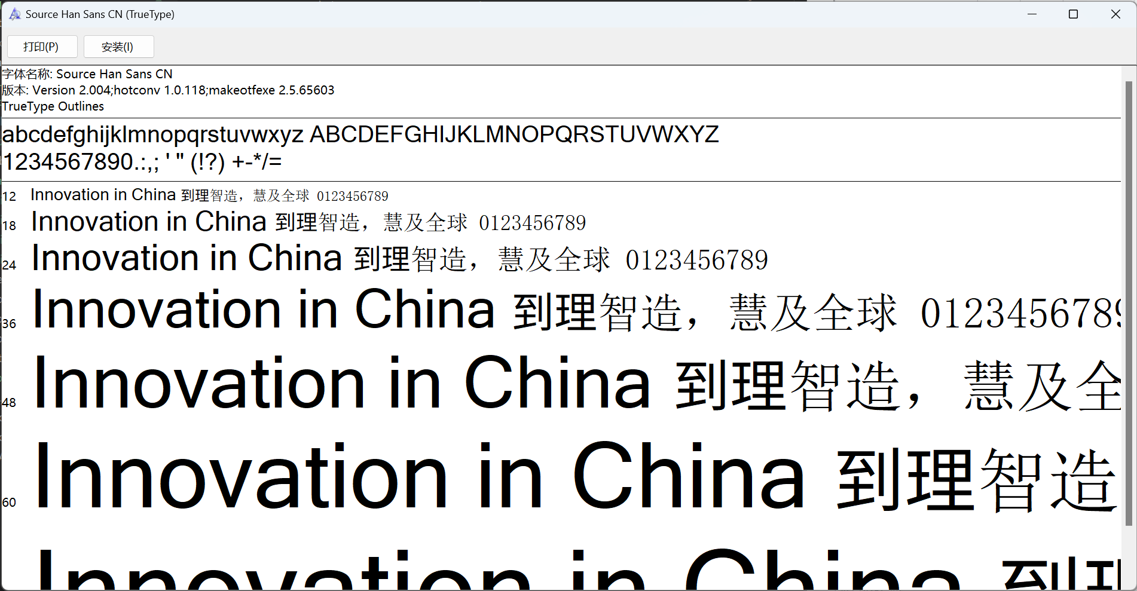Screen dimensions: 1137x591
Task: Click the lowercase and uppercase alphabet sample line
Action: click(360, 134)
